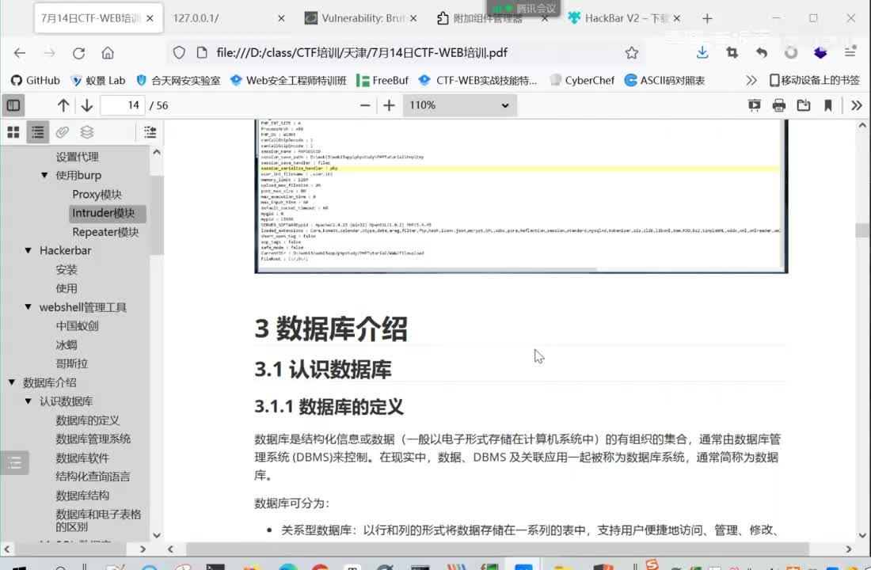
Task: Go back in browser history
Action: (x=20, y=53)
